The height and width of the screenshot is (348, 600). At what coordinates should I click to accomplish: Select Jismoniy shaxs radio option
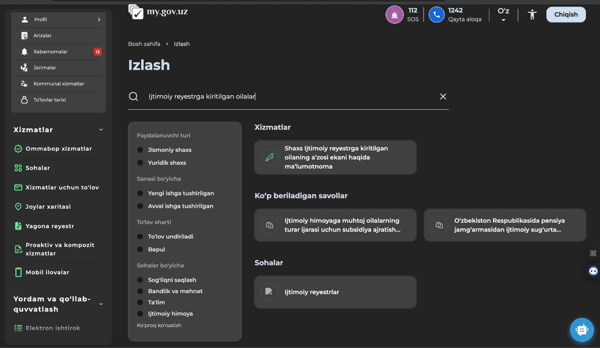tap(140, 150)
